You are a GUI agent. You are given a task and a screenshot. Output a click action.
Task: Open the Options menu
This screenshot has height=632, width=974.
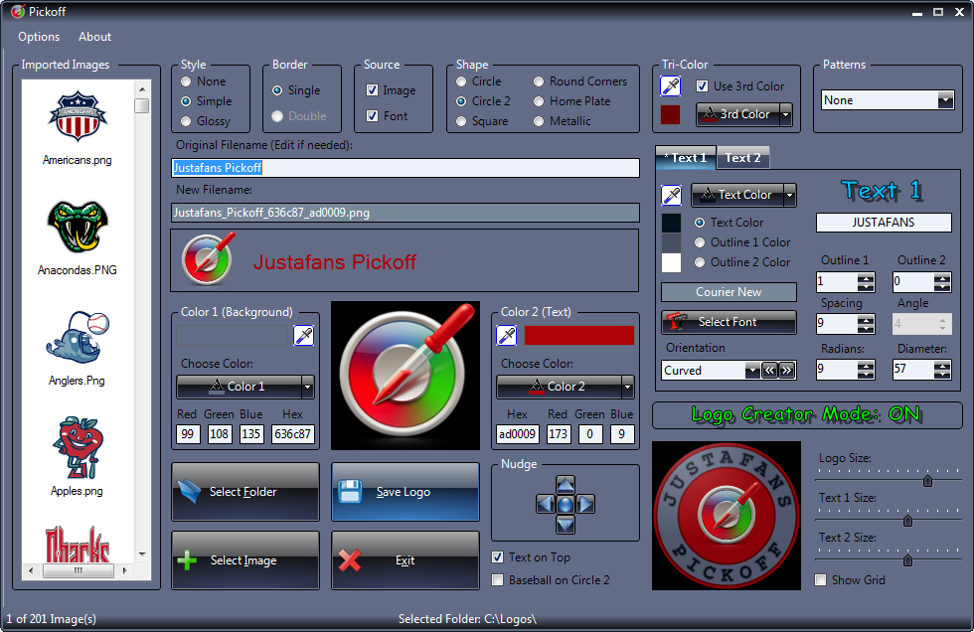pyautogui.click(x=39, y=37)
